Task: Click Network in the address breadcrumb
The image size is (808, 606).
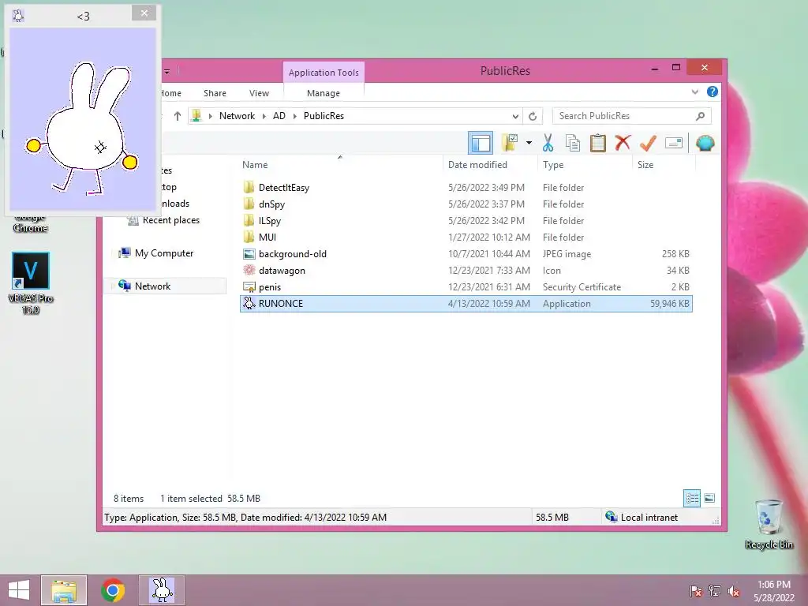Action: point(237,116)
